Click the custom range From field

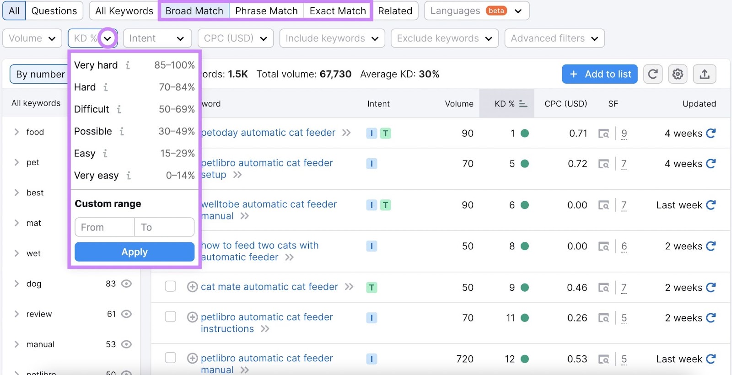click(104, 227)
